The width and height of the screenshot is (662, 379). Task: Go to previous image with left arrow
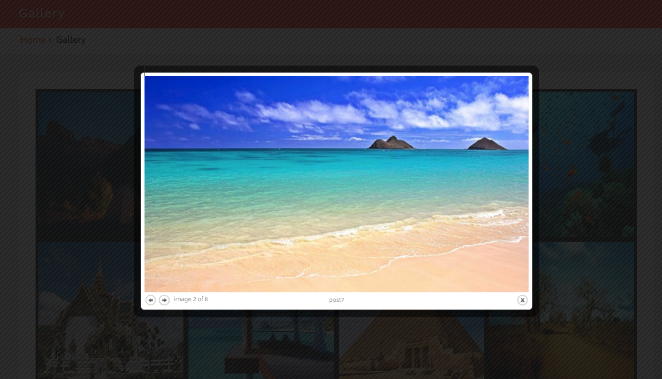151,300
